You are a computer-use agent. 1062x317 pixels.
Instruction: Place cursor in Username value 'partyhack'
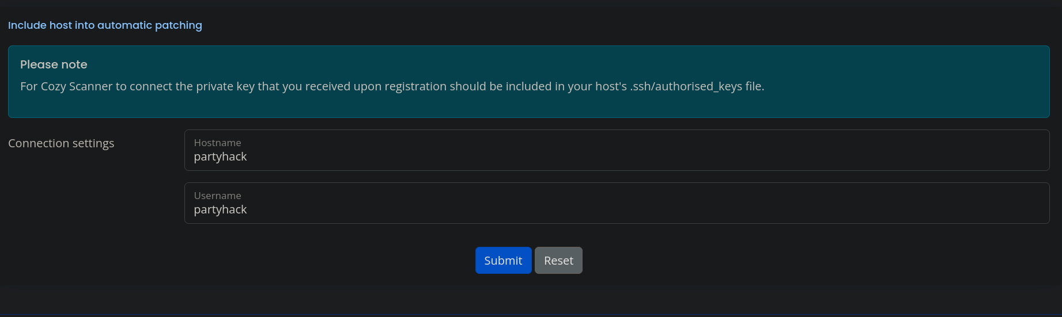pyautogui.click(x=220, y=210)
